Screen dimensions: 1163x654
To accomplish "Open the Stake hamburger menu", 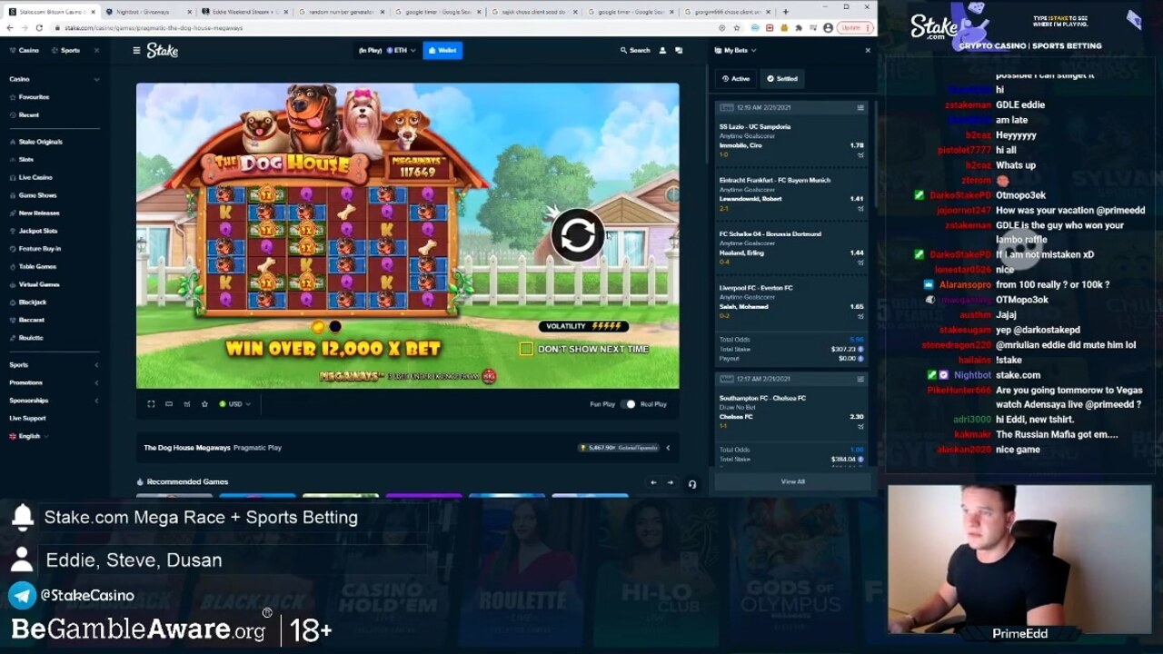I will (x=136, y=51).
